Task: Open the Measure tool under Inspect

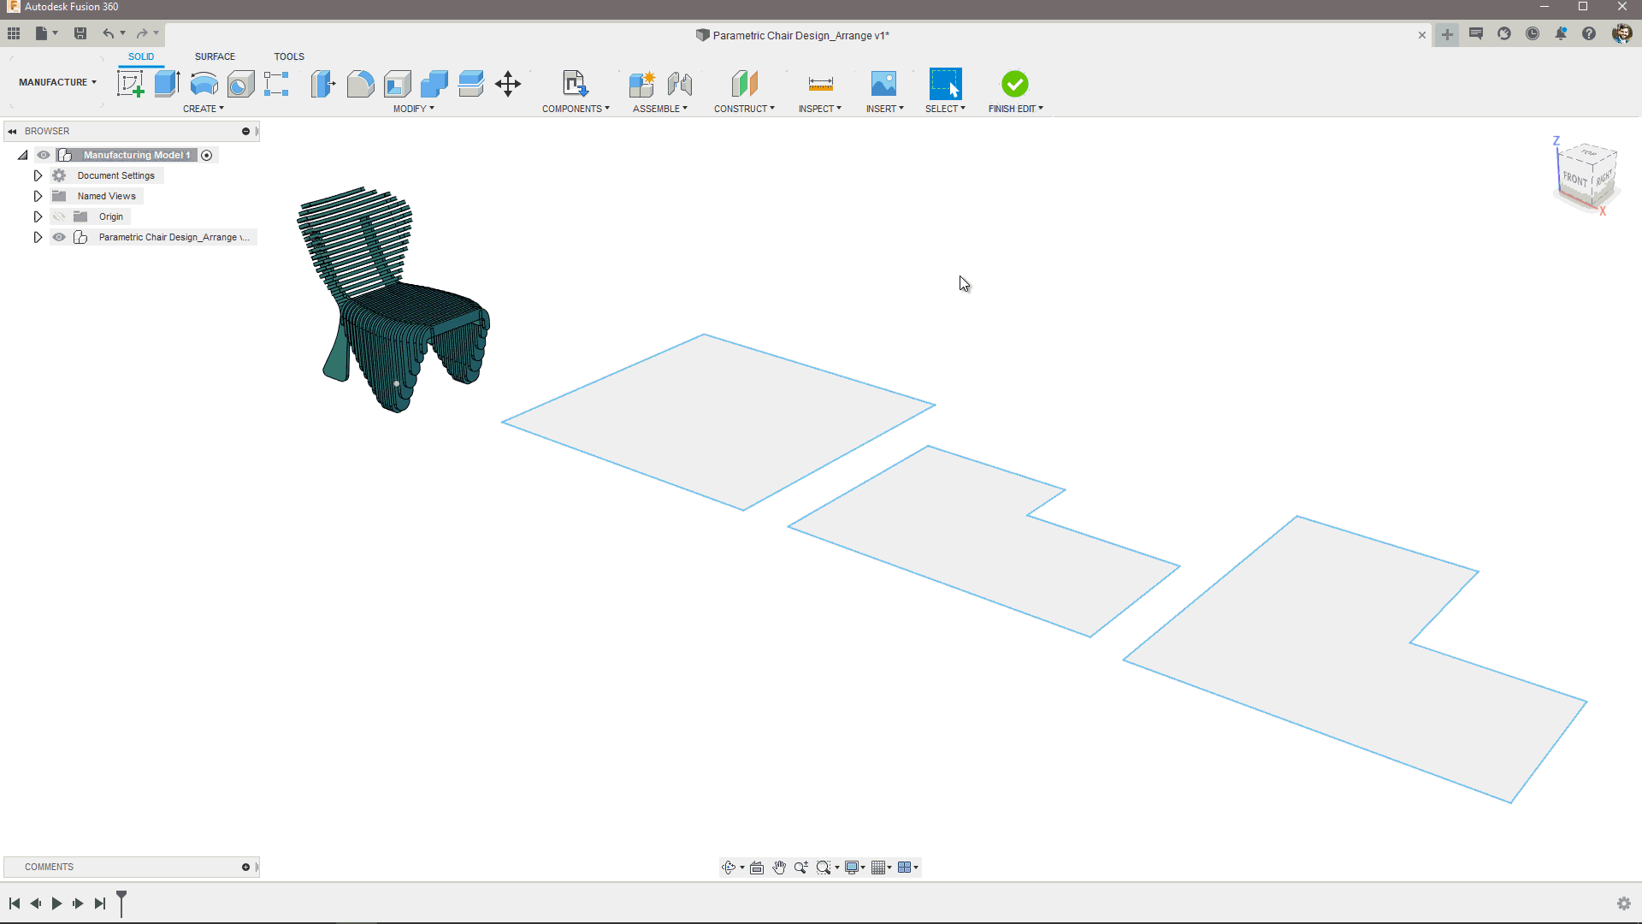Action: [820, 84]
